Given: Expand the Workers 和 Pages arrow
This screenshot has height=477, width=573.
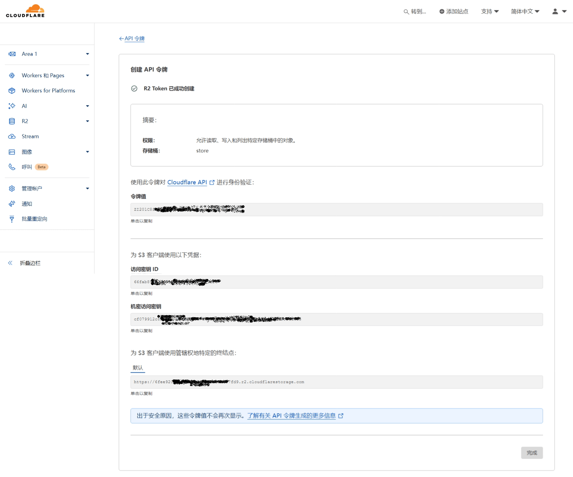Looking at the screenshot, I should click(x=88, y=76).
